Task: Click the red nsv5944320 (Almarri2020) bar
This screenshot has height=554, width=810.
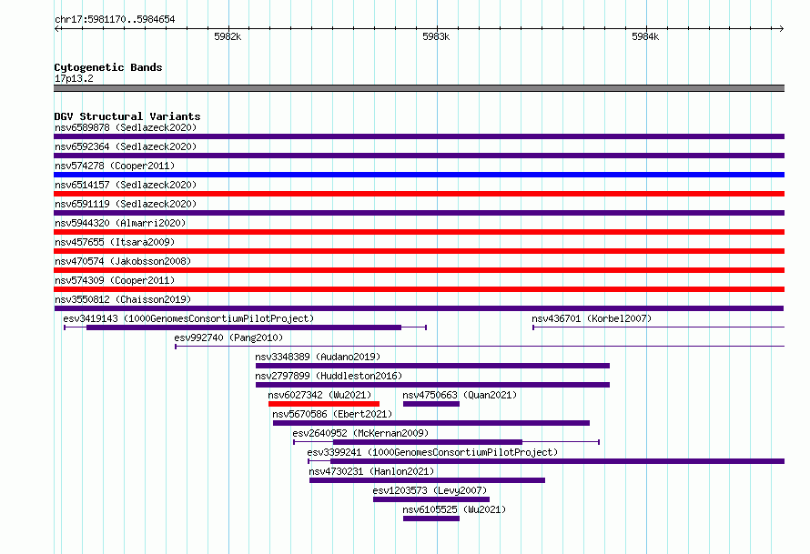Action: (x=419, y=232)
